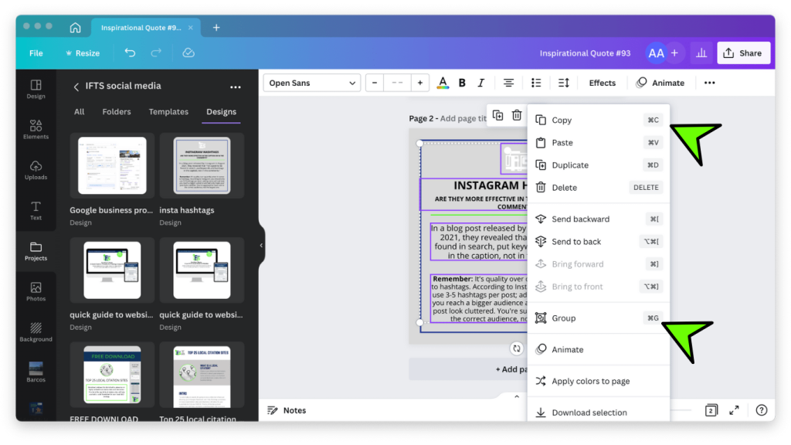The height and width of the screenshot is (445, 791).
Task: Select Apply colors to page
Action: click(599, 381)
